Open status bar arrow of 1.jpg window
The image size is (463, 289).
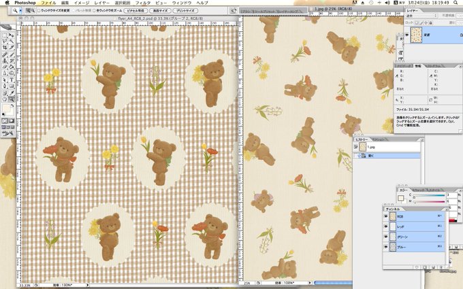(310, 283)
